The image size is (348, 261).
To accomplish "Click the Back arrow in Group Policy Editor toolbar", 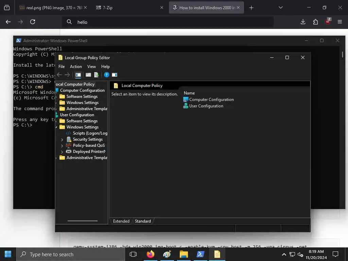I will [59, 75].
